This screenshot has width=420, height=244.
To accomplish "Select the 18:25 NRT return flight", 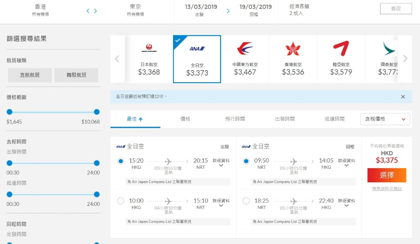I will pyautogui.click(x=246, y=201).
